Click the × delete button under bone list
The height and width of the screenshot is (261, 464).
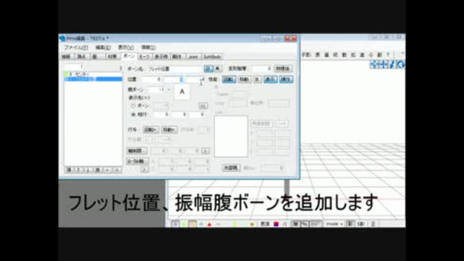coord(117,170)
